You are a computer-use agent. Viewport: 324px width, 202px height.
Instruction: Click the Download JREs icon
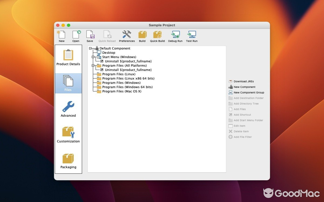click(230, 81)
